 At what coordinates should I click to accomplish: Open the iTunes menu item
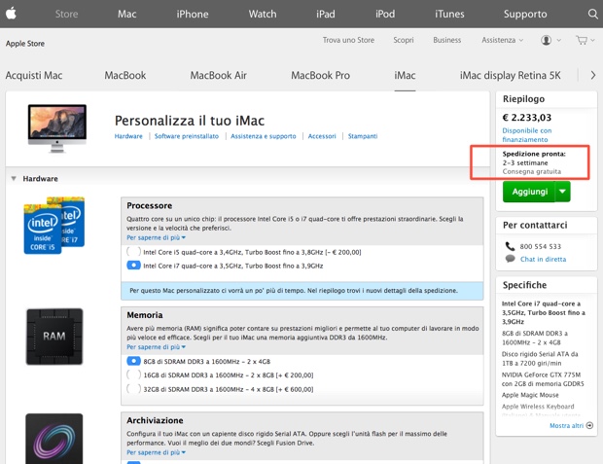pyautogui.click(x=449, y=14)
